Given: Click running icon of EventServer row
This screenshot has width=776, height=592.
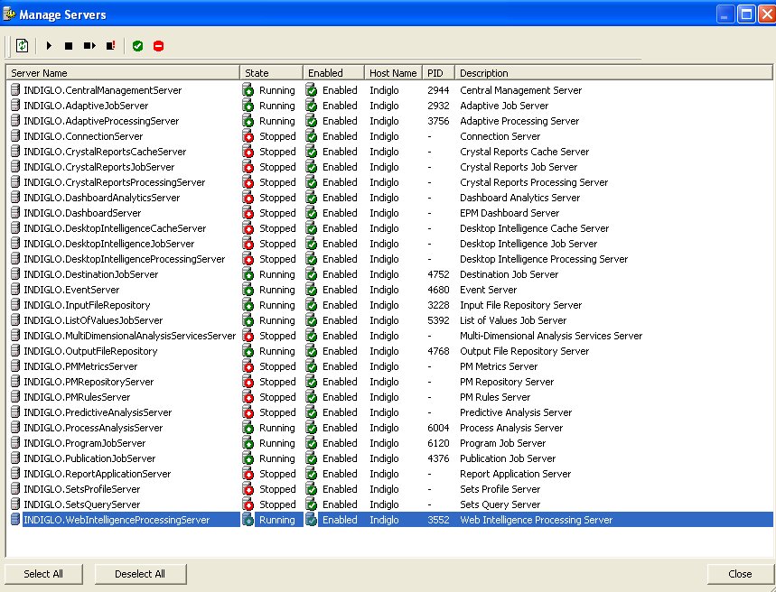Looking at the screenshot, I should coord(248,289).
